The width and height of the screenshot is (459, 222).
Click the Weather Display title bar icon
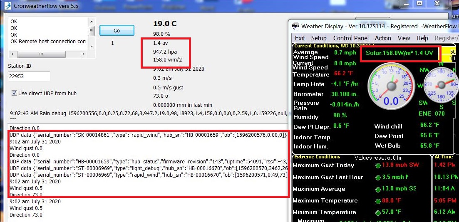[295, 26]
